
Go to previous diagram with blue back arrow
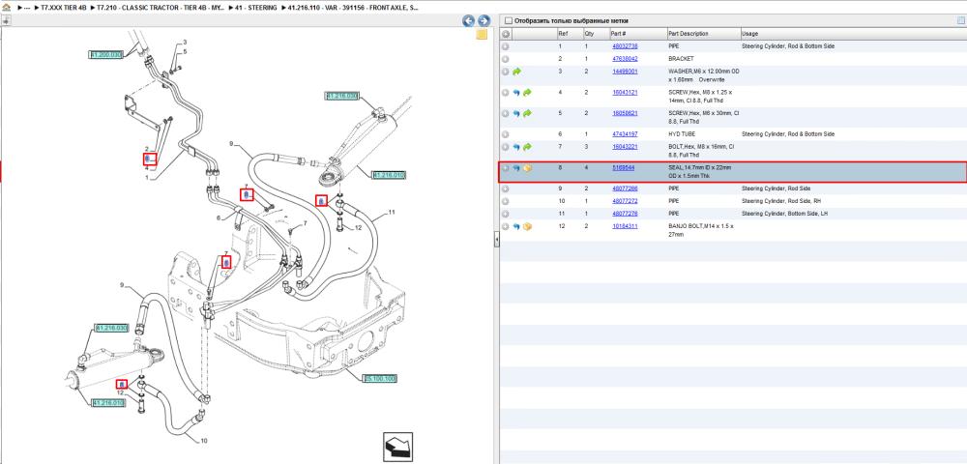(469, 21)
